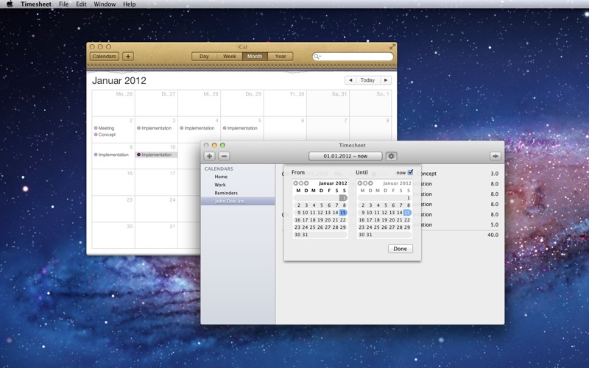This screenshot has width=589, height=368.
Task: Click the Calendars button in iCal
Action: (104, 57)
